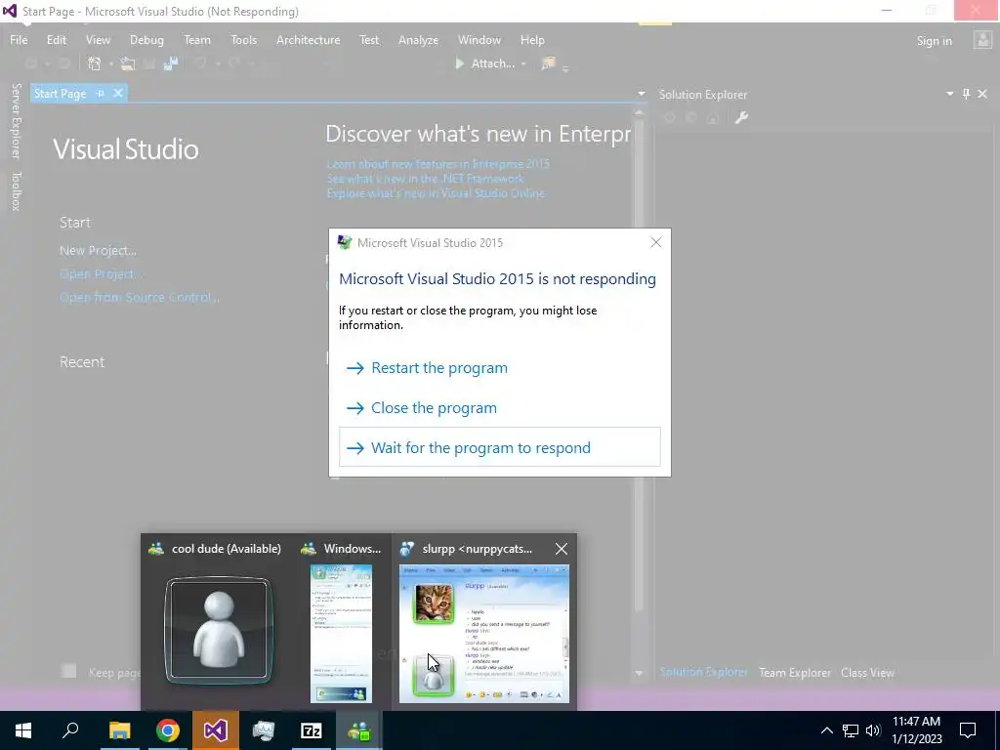Click the New Project... link

tap(98, 251)
